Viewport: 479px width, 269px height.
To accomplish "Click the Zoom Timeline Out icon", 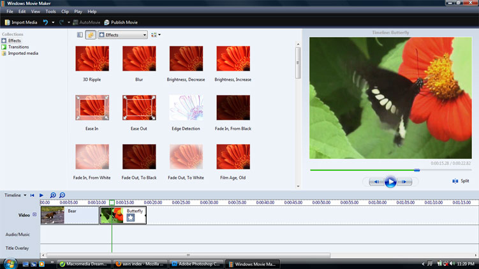I will click(63, 195).
